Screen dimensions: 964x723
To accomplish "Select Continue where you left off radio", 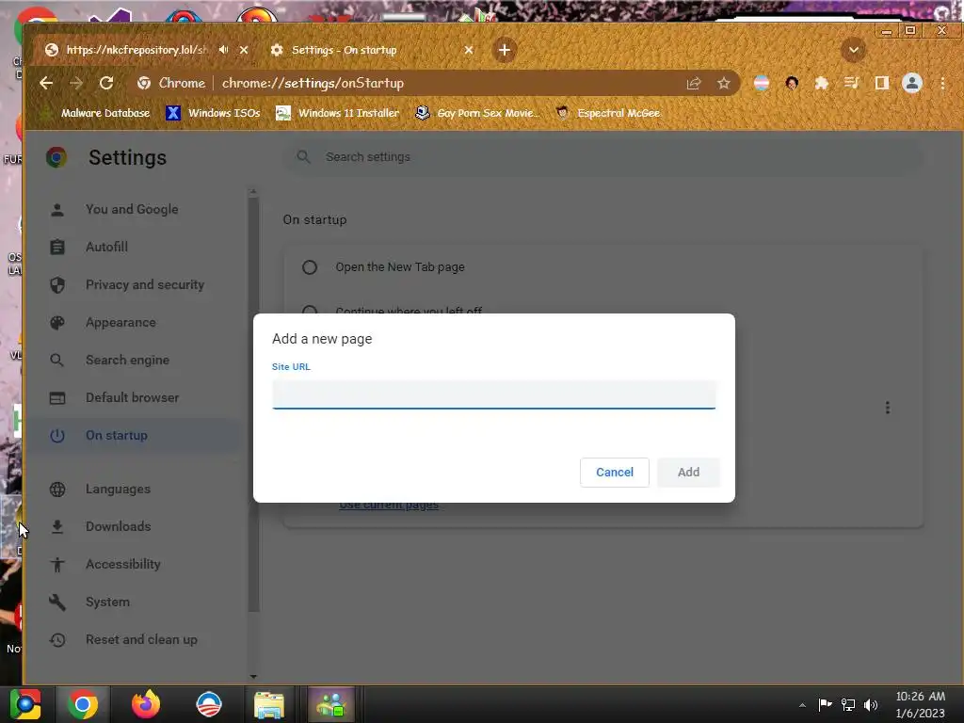I will click(309, 309).
